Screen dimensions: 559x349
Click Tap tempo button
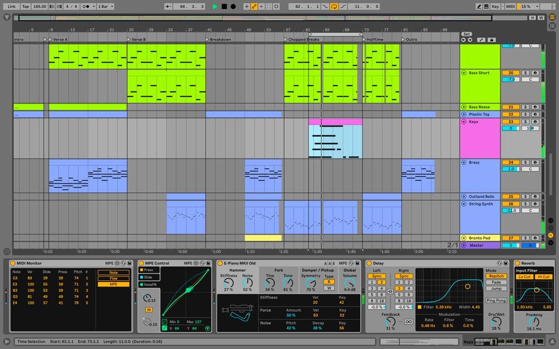[25, 6]
